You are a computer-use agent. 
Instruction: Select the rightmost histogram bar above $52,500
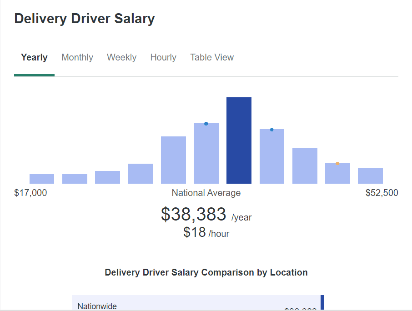tap(370, 176)
